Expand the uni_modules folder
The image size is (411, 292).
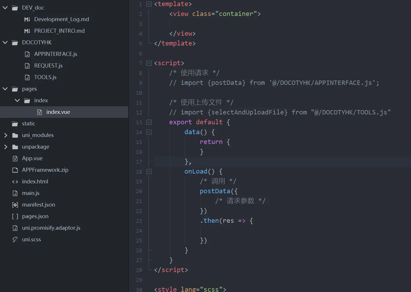point(5,135)
